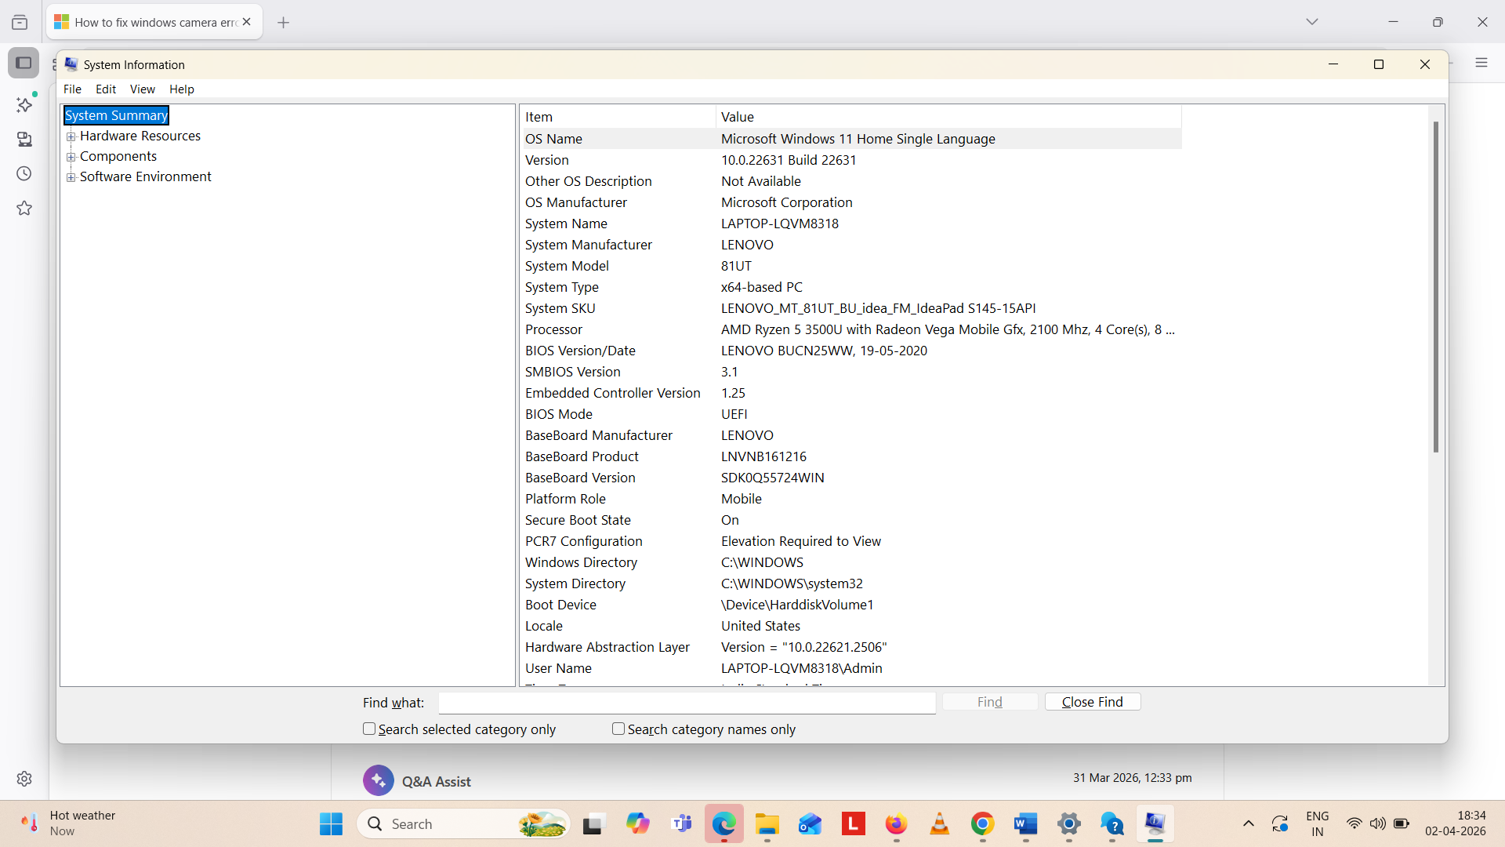
Task: Click the sync tray icon
Action: coord(1280,823)
